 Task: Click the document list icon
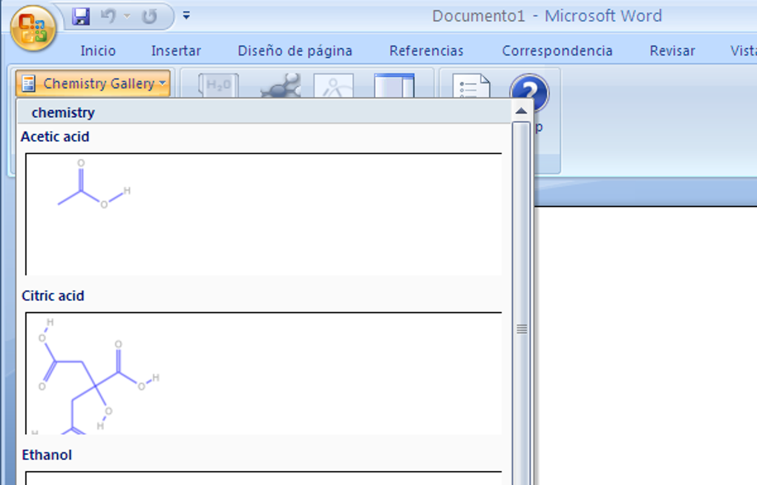coord(471,86)
